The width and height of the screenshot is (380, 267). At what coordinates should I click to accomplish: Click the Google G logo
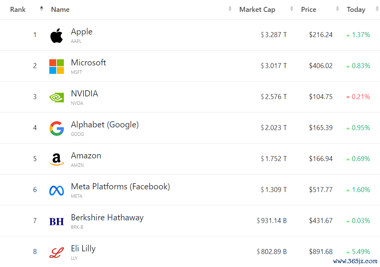click(57, 128)
